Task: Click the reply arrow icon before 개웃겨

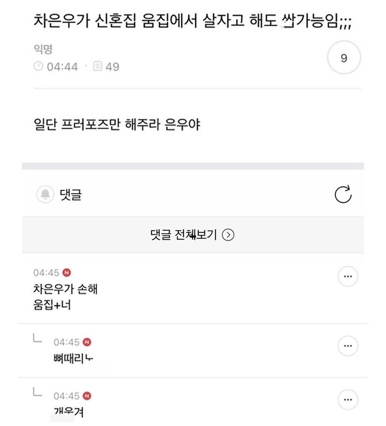Action: coord(37,392)
